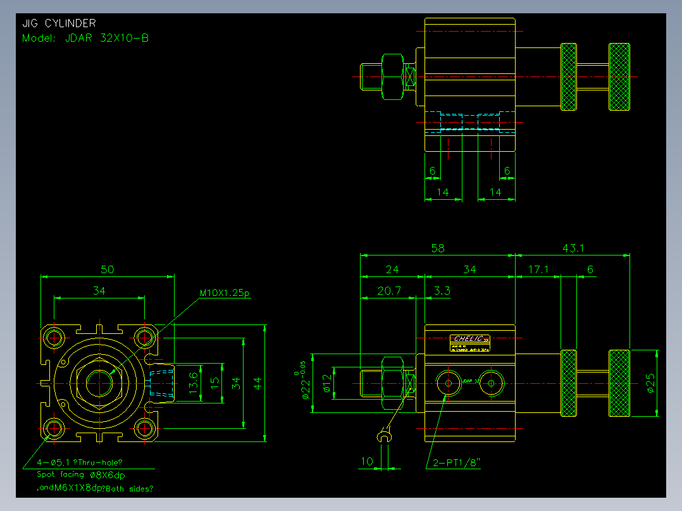Screen dimensions: 682x511
Task: Select the '15' dimension value
Action: (x=215, y=383)
